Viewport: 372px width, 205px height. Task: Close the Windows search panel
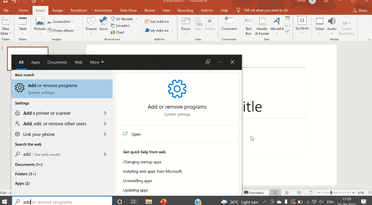point(232,62)
